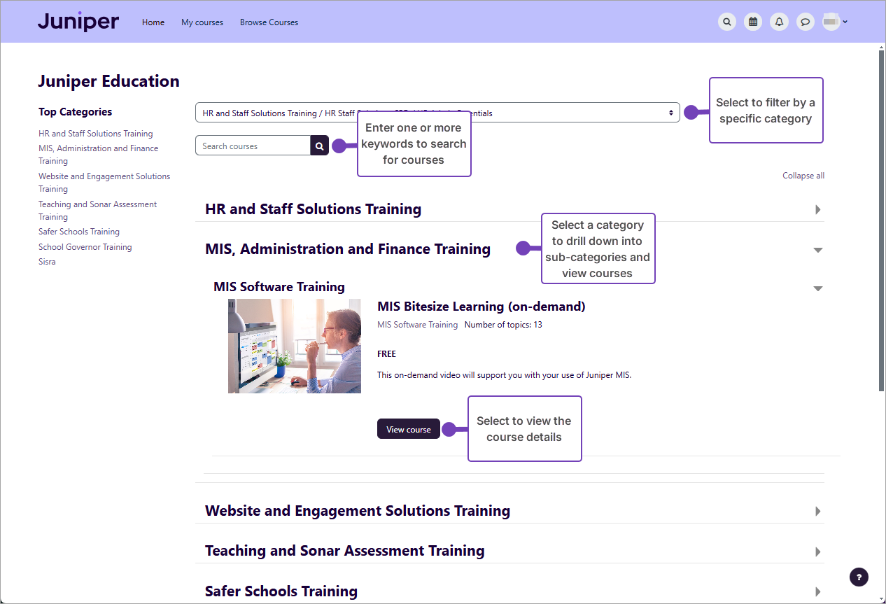Click the MIS Bitesize Learning course thumbnail

(294, 346)
